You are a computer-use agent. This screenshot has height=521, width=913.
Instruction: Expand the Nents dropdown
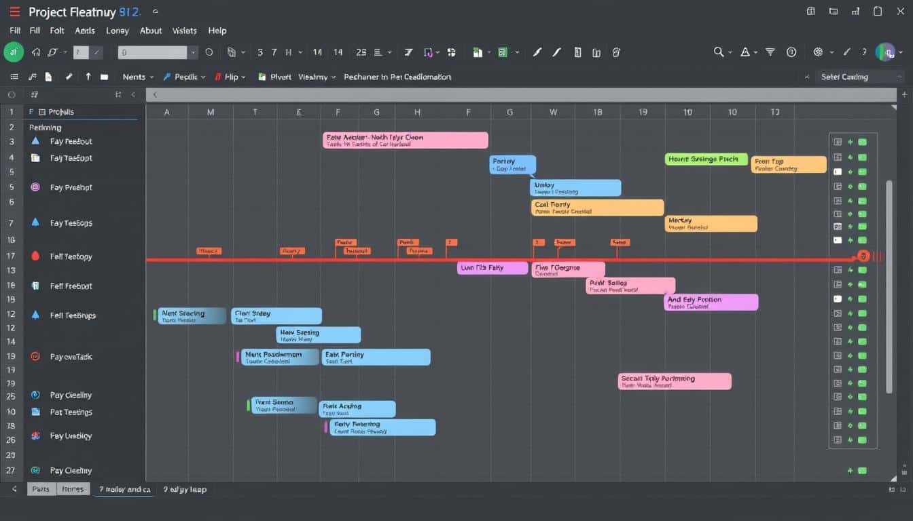tap(138, 77)
